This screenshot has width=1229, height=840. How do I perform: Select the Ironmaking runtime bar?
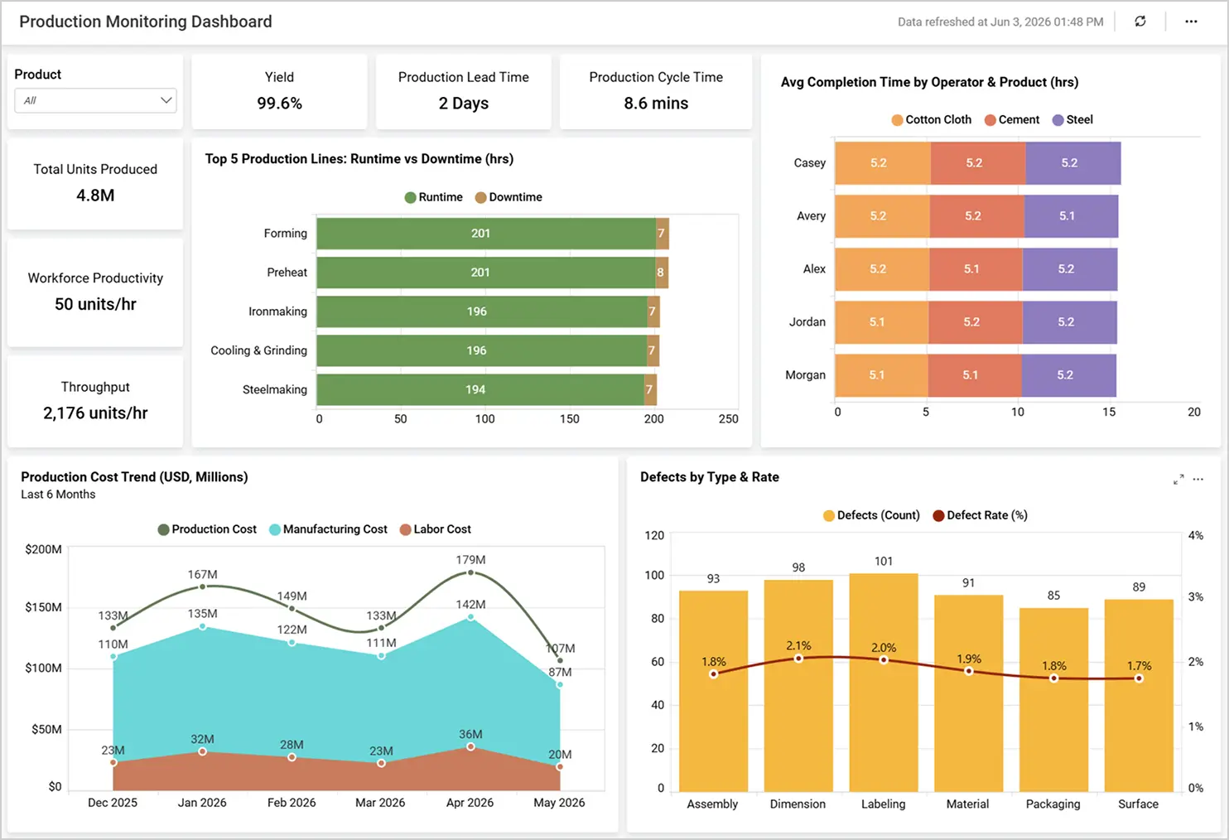coord(482,311)
